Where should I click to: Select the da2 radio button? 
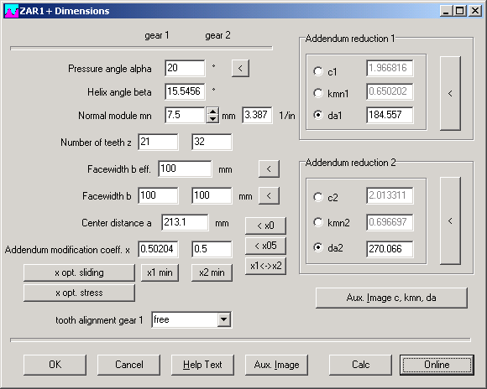click(318, 247)
